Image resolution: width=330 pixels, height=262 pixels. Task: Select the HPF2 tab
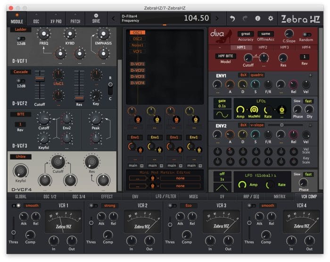263,47
